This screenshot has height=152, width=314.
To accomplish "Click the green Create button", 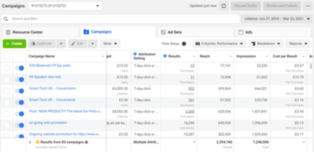I will coord(14,44).
